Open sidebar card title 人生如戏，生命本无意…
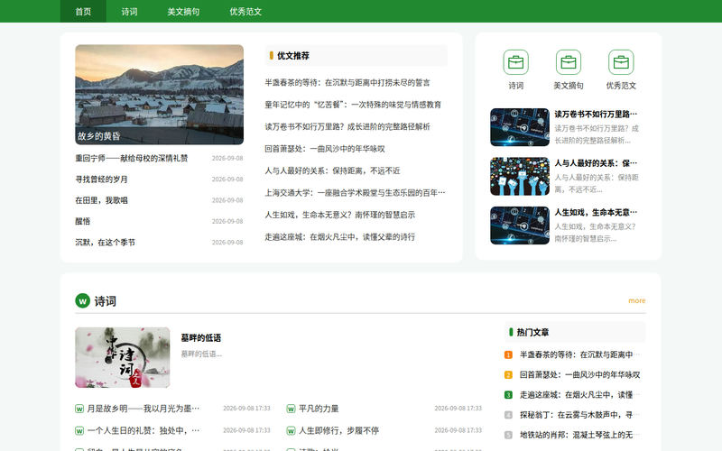 (596, 213)
